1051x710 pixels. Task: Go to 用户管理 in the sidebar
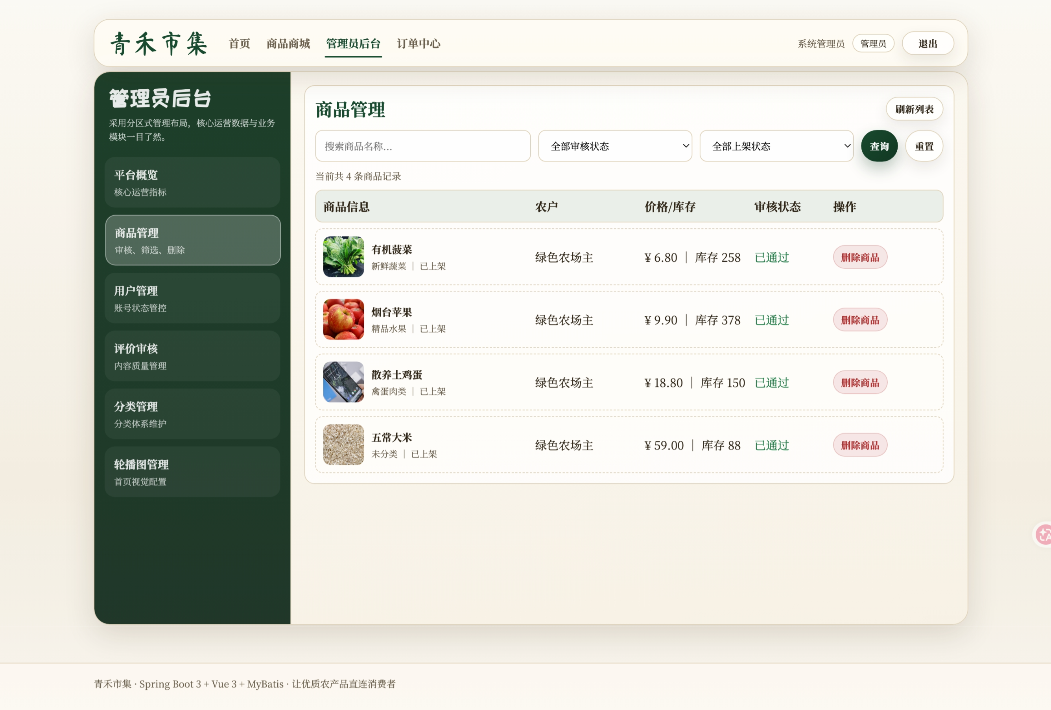click(x=192, y=298)
